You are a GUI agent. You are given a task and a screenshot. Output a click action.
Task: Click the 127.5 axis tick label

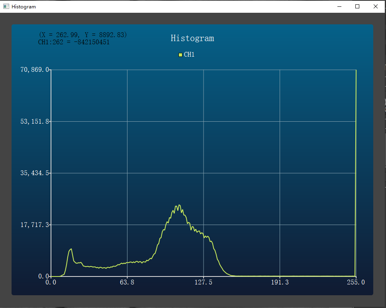pos(203,282)
